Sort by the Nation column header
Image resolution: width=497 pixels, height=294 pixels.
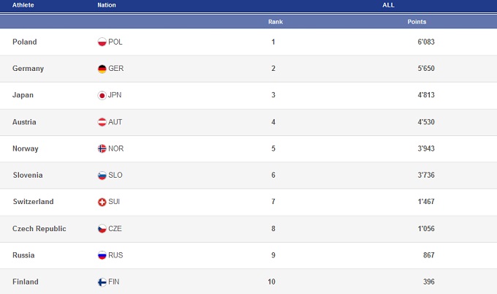coord(107,5)
